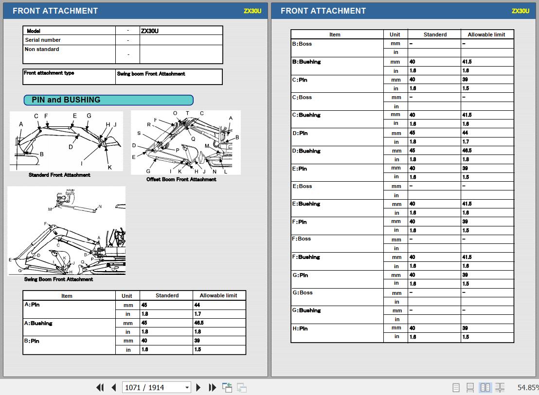This screenshot has height=395, width=539.
Task: Click the E:Pin row label
Action: click(x=300, y=169)
